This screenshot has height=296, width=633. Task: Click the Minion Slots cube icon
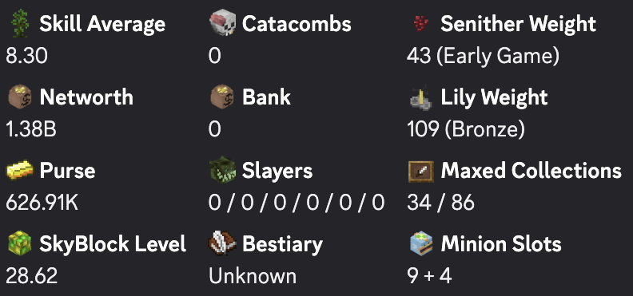tap(421, 243)
